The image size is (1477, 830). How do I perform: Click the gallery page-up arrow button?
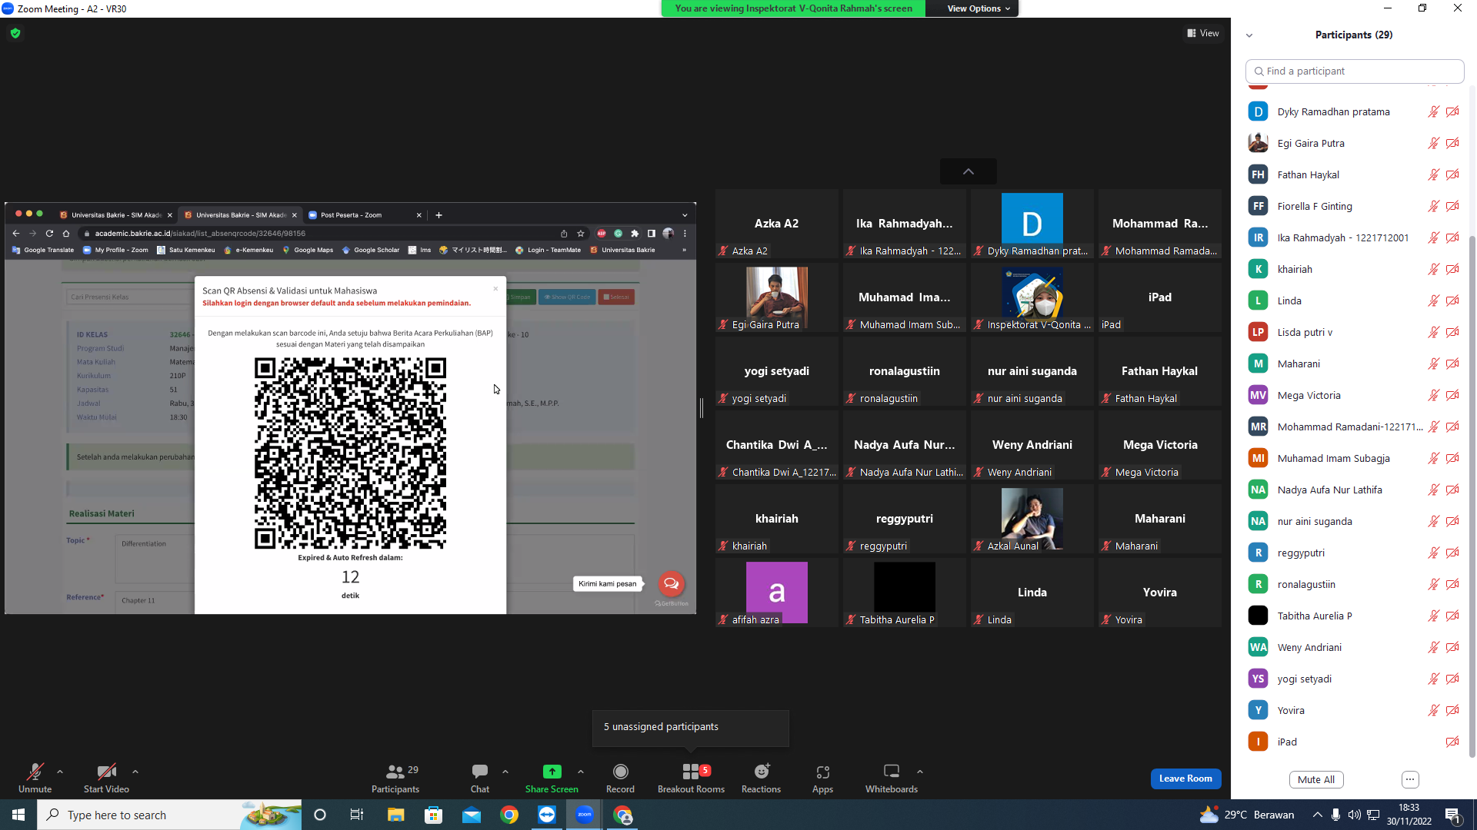pyautogui.click(x=969, y=171)
